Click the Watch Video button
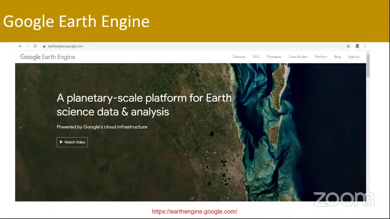This screenshot has width=390, height=219. click(72, 142)
